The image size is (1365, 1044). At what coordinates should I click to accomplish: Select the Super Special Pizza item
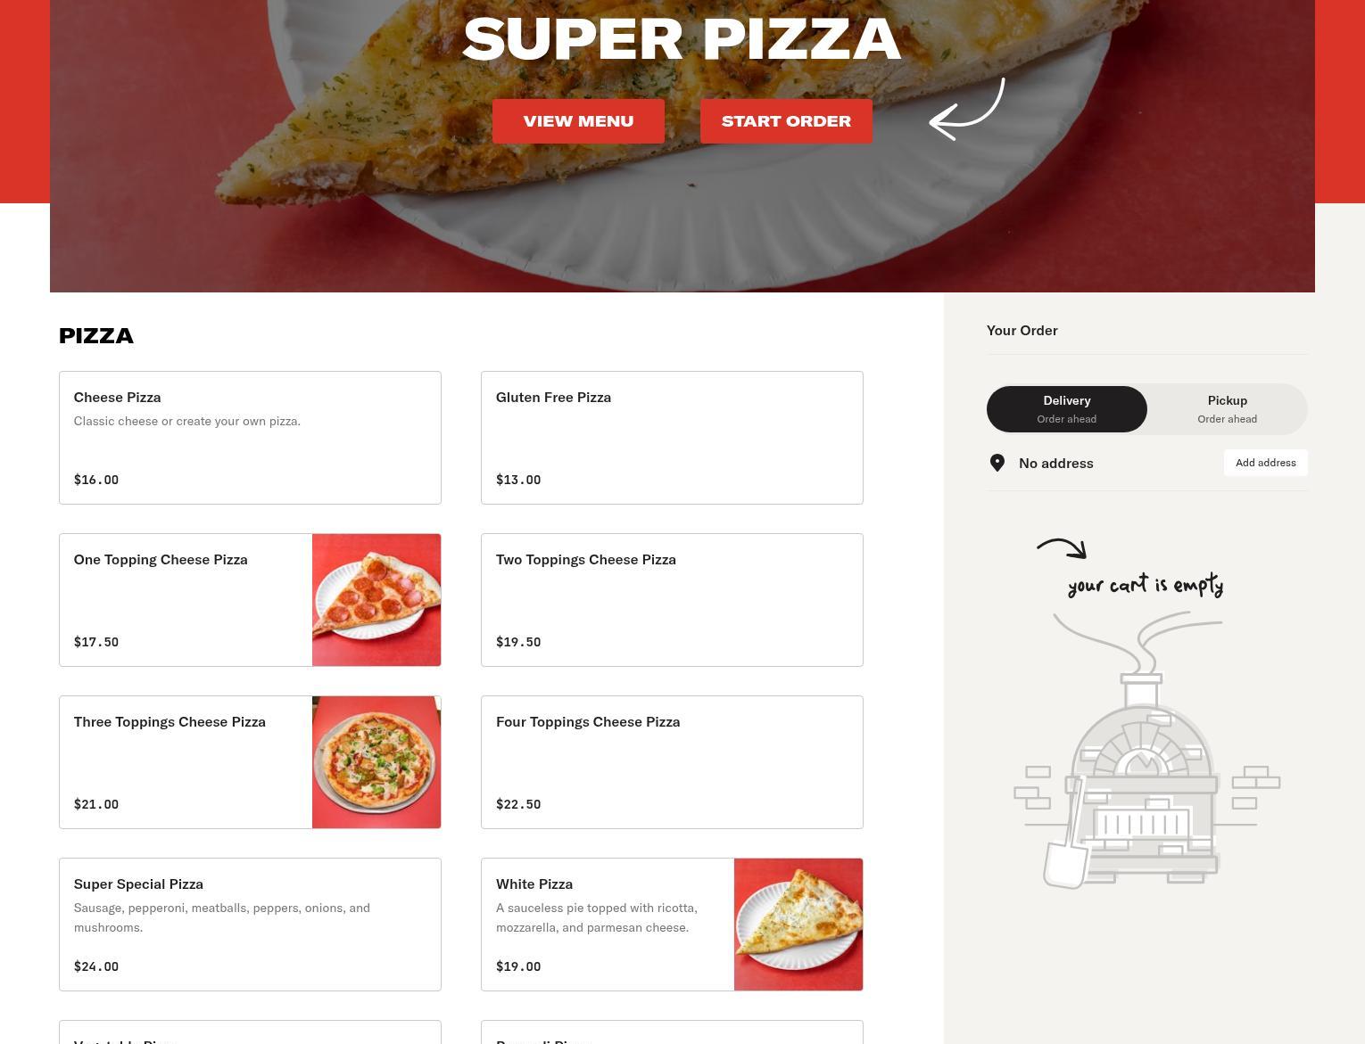pyautogui.click(x=250, y=925)
